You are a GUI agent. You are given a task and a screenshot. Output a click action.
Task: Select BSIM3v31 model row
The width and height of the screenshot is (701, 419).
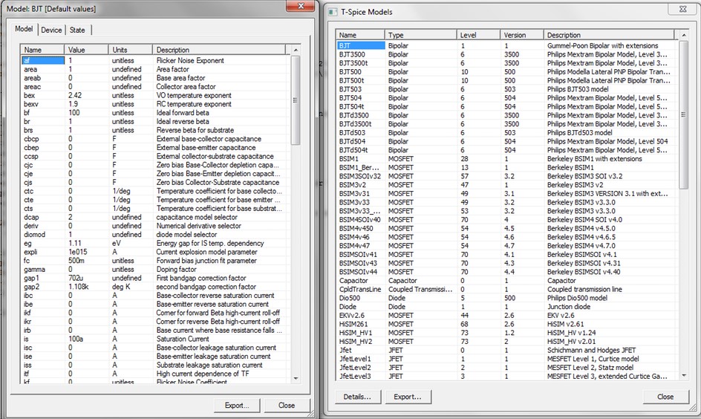(507, 194)
